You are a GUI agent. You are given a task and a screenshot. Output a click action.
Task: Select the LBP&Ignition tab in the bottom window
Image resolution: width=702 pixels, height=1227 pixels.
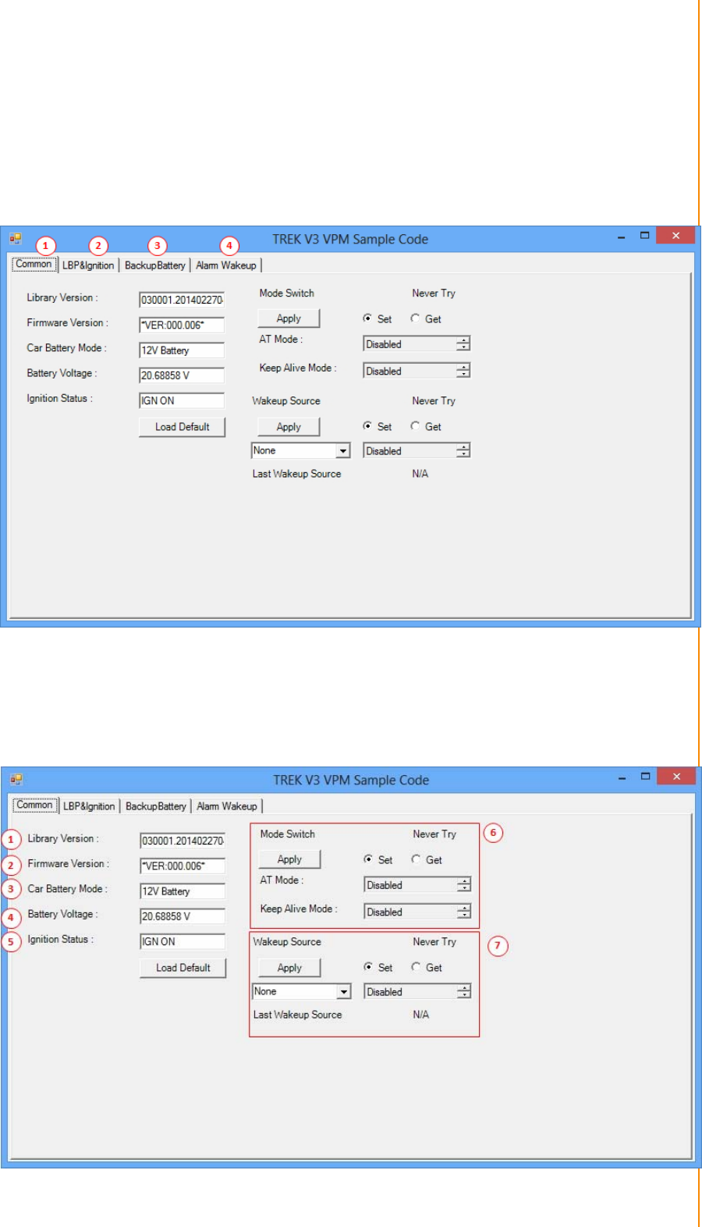pos(89,806)
